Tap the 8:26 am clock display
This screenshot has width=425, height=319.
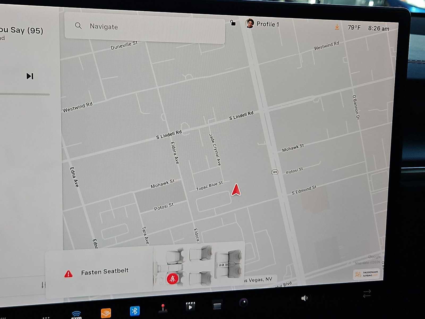point(379,28)
